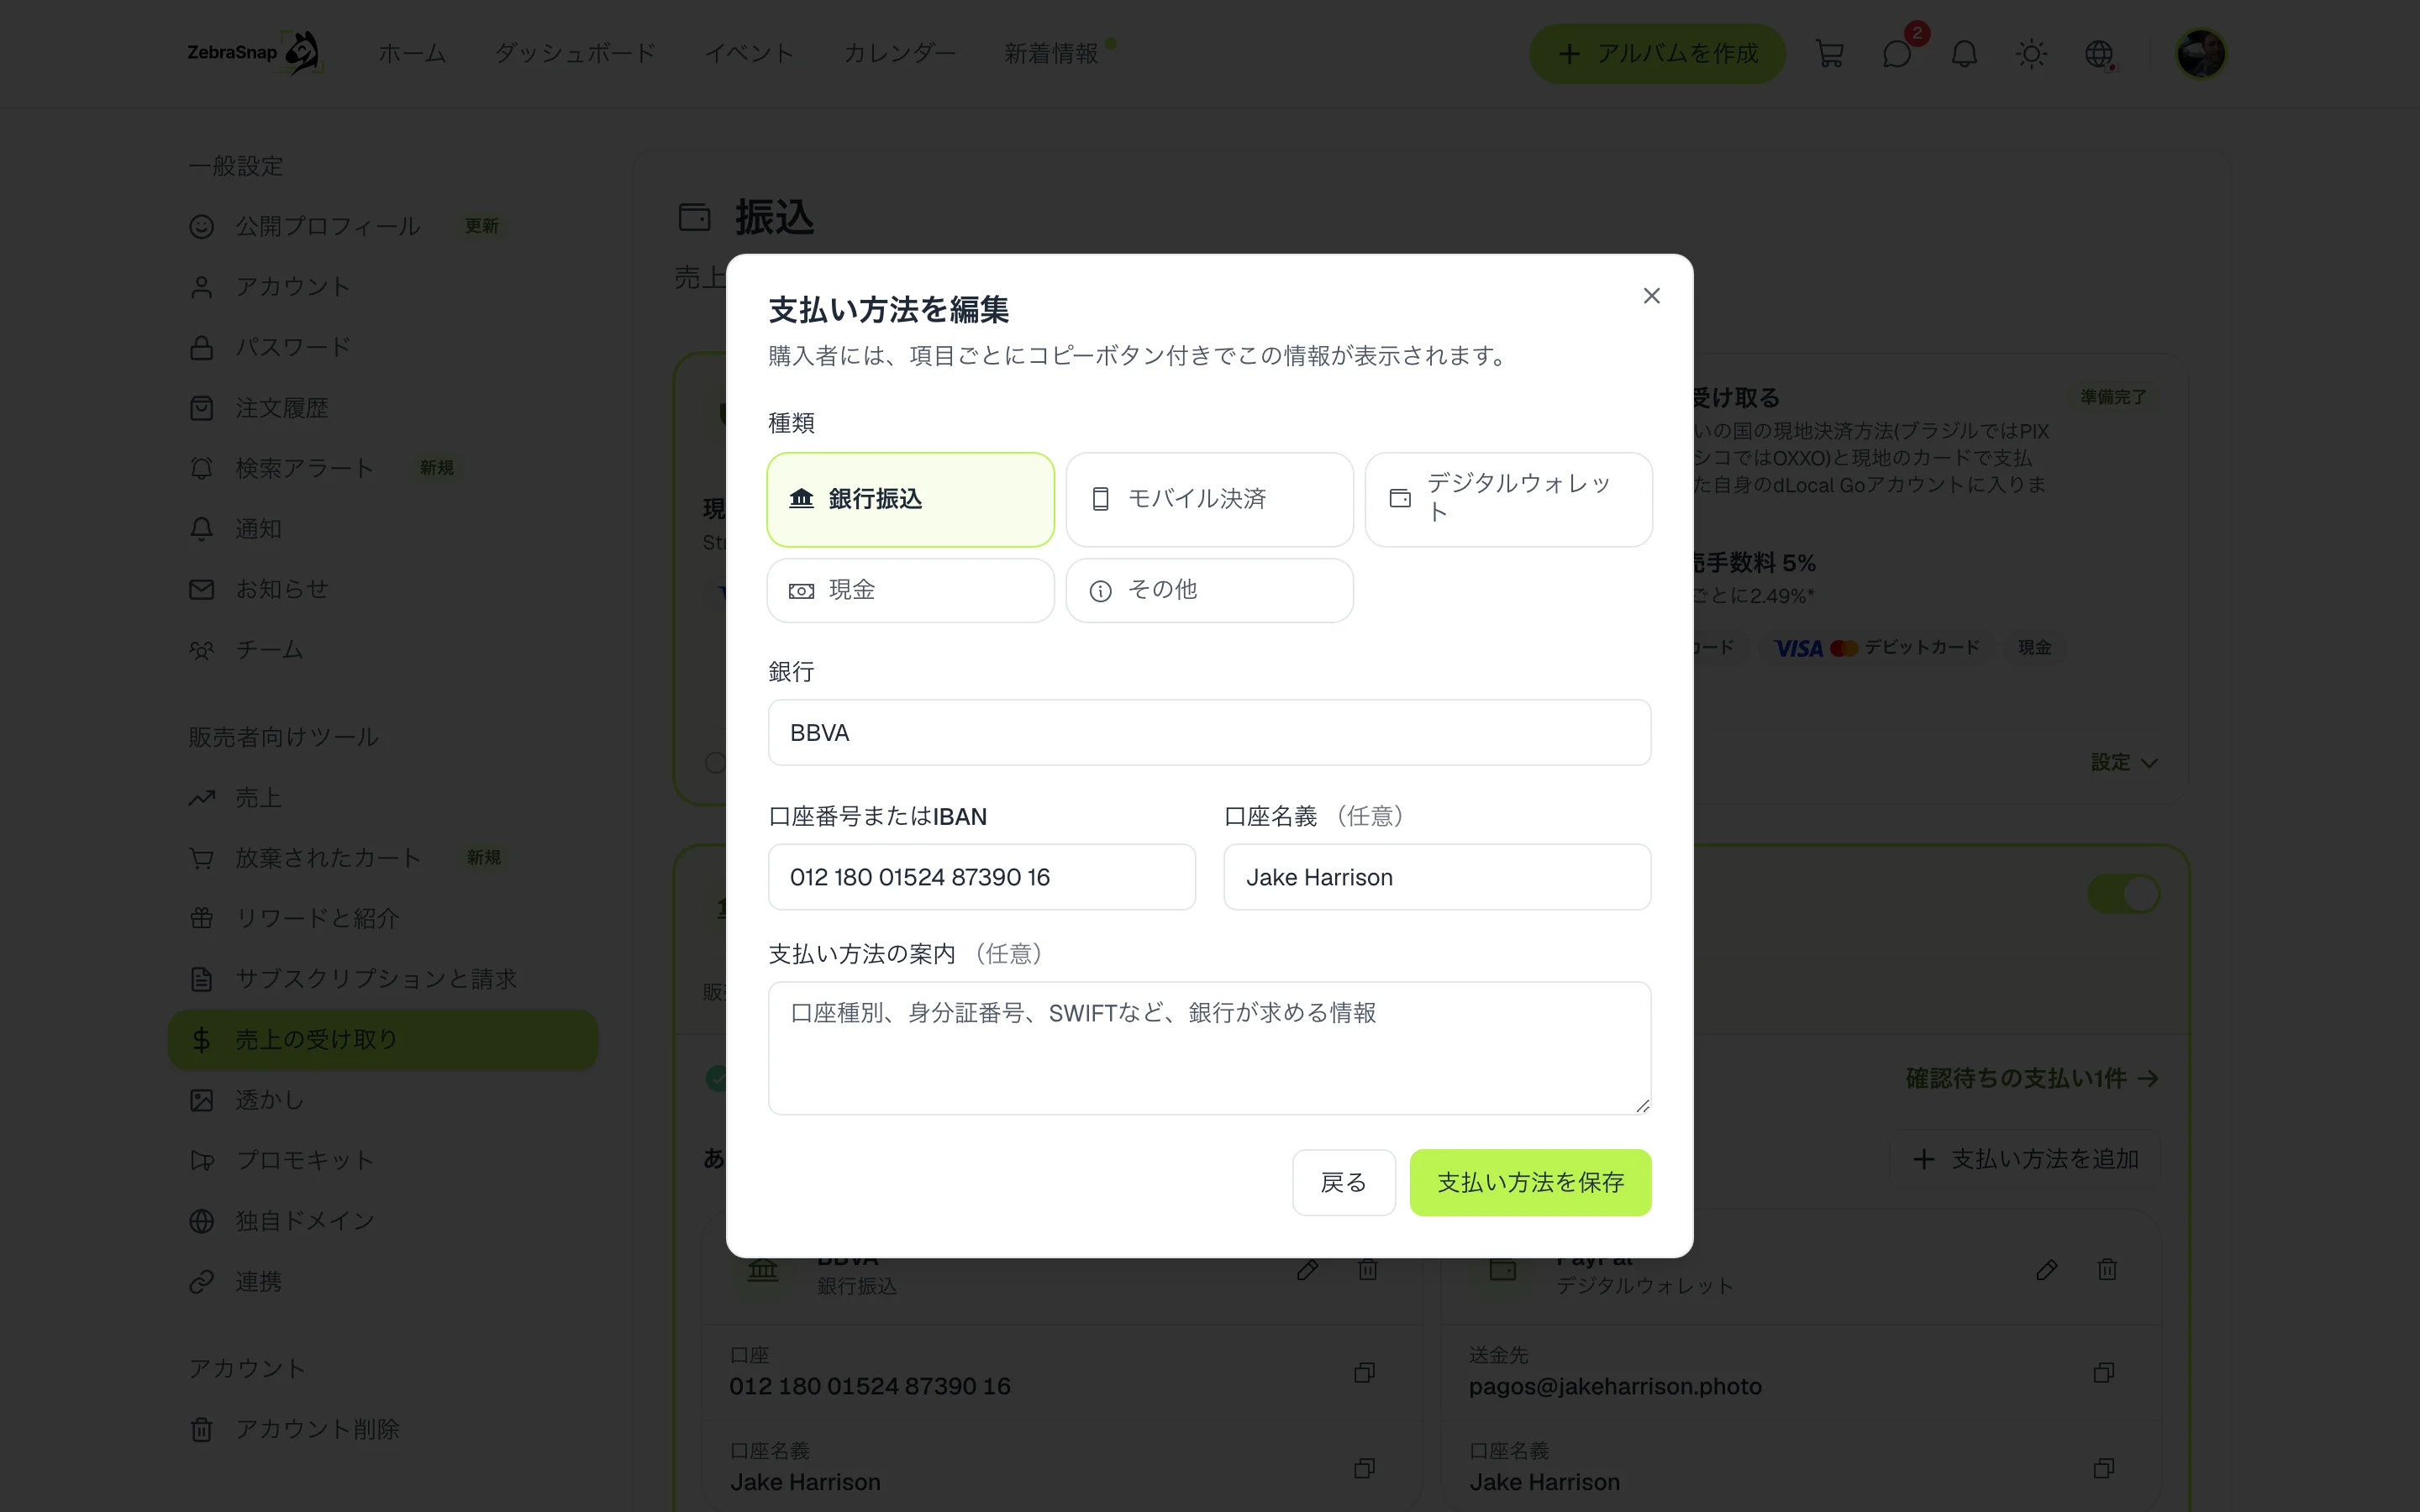The image size is (2420, 1512).
Task: Open 確認待ちの支払い1件 link
Action: (2031, 1078)
